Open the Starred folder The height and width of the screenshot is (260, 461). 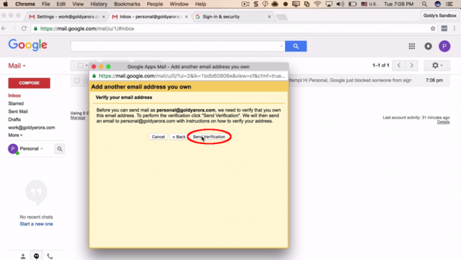[16, 103]
